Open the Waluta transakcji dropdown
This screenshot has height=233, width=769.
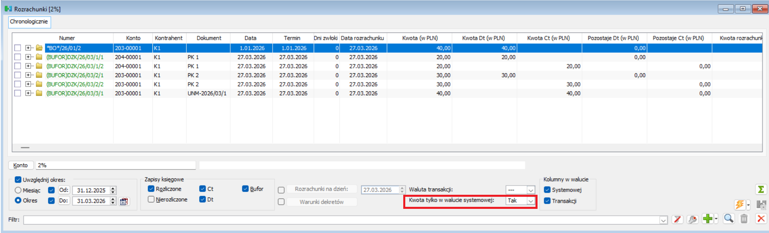[x=531, y=190]
